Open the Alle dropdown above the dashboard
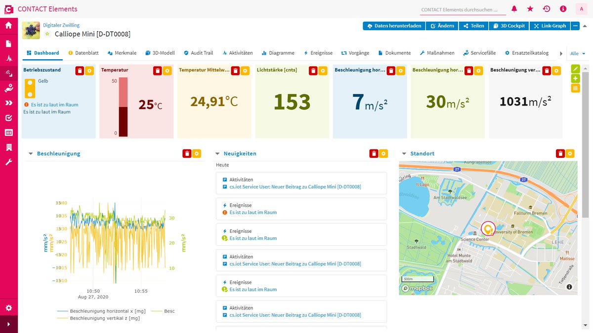The height and width of the screenshot is (333, 593). pyautogui.click(x=576, y=53)
